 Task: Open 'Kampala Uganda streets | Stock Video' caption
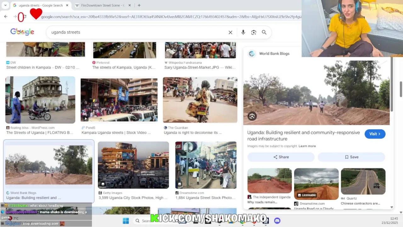116,133
